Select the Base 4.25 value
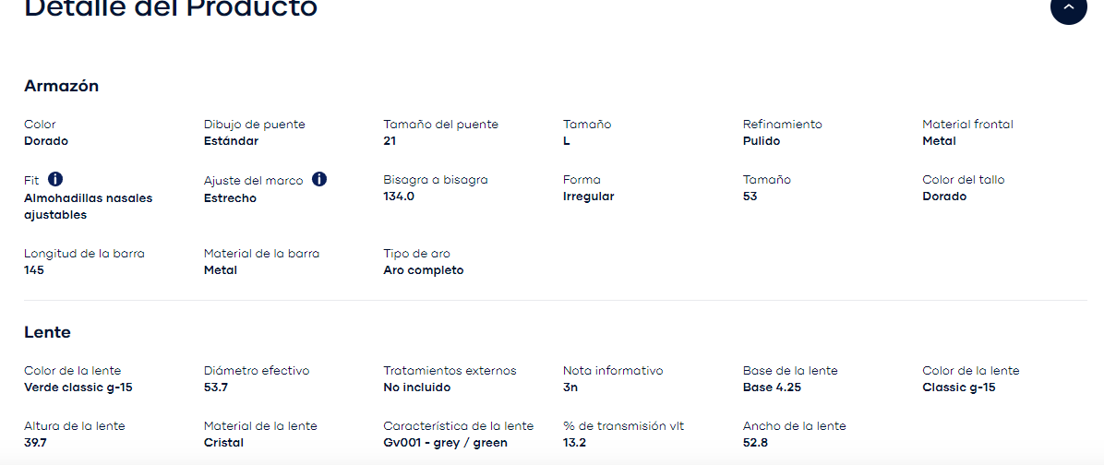 click(x=772, y=387)
